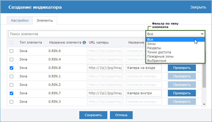Image resolution: width=212 pixels, height=122 pixels.
Task: Switch to the Настройки tab
Action: pos(20,21)
